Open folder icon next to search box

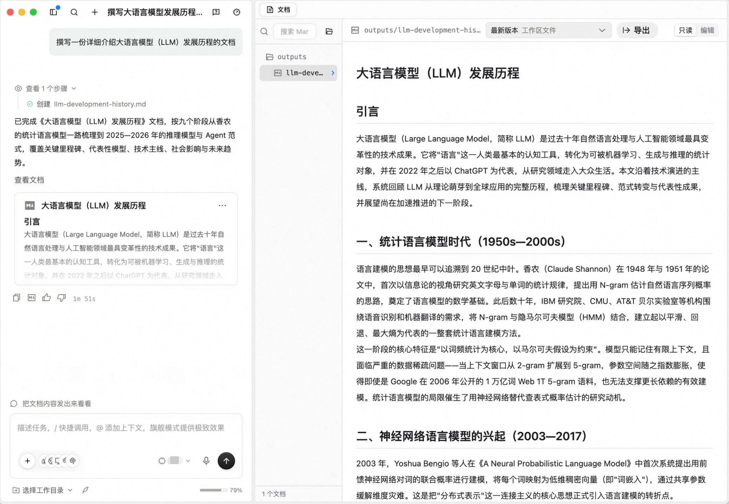point(329,32)
